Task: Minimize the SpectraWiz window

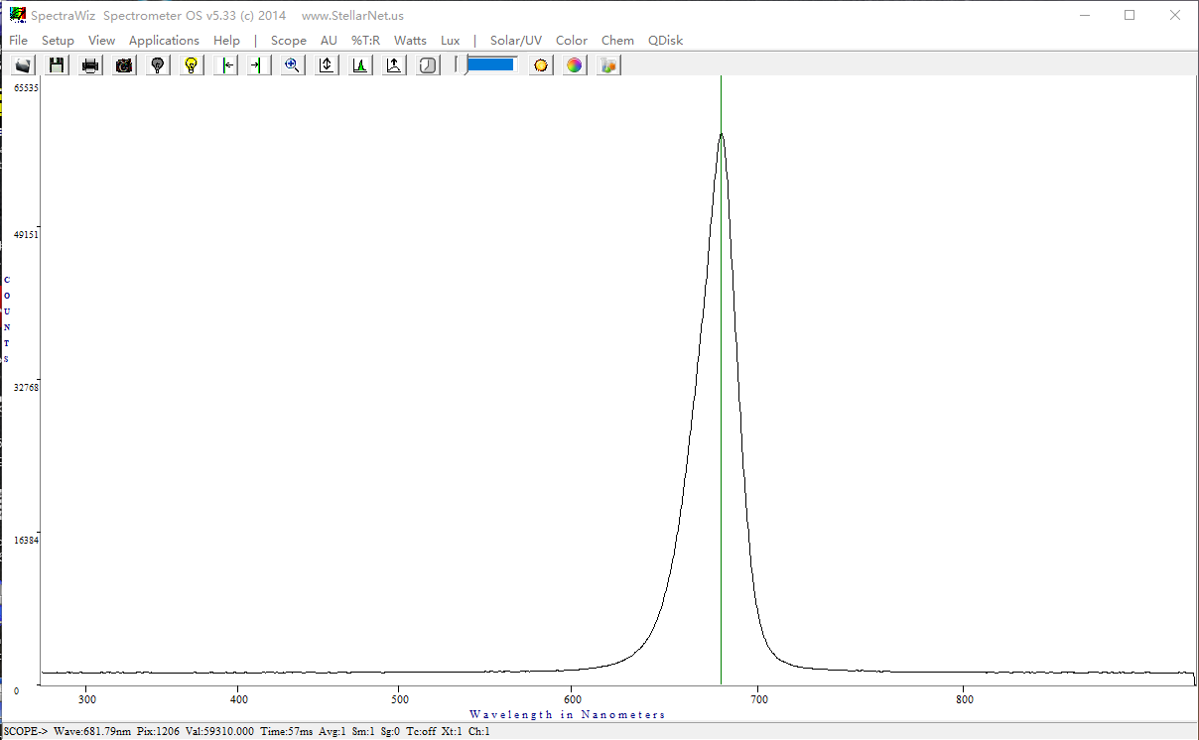Action: tap(1084, 15)
